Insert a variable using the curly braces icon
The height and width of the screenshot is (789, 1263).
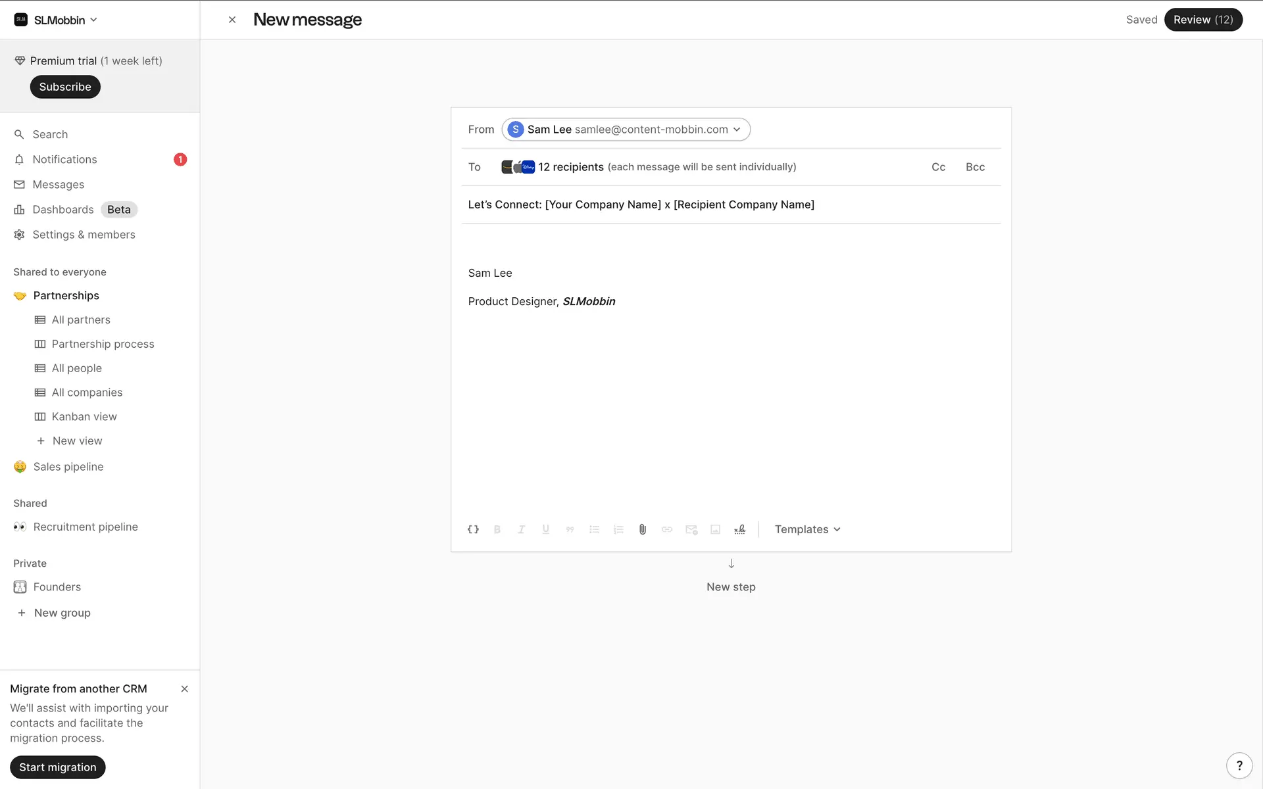pos(473,529)
